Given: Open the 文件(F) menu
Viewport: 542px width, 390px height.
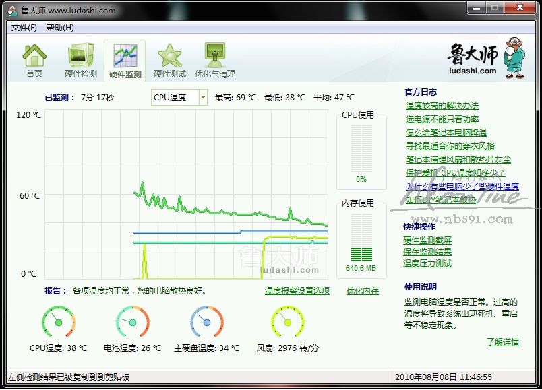Looking at the screenshot, I should (x=24, y=28).
